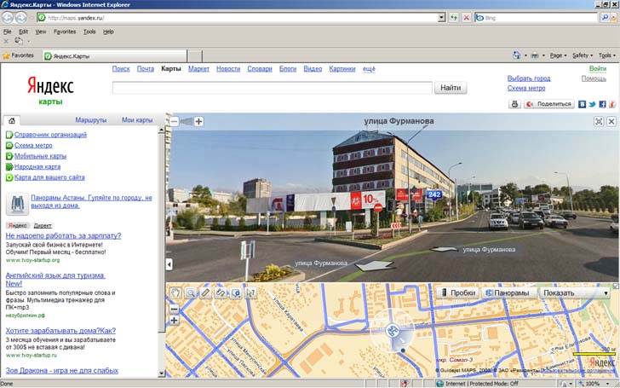Click the browser Forward button

[x=20, y=17]
